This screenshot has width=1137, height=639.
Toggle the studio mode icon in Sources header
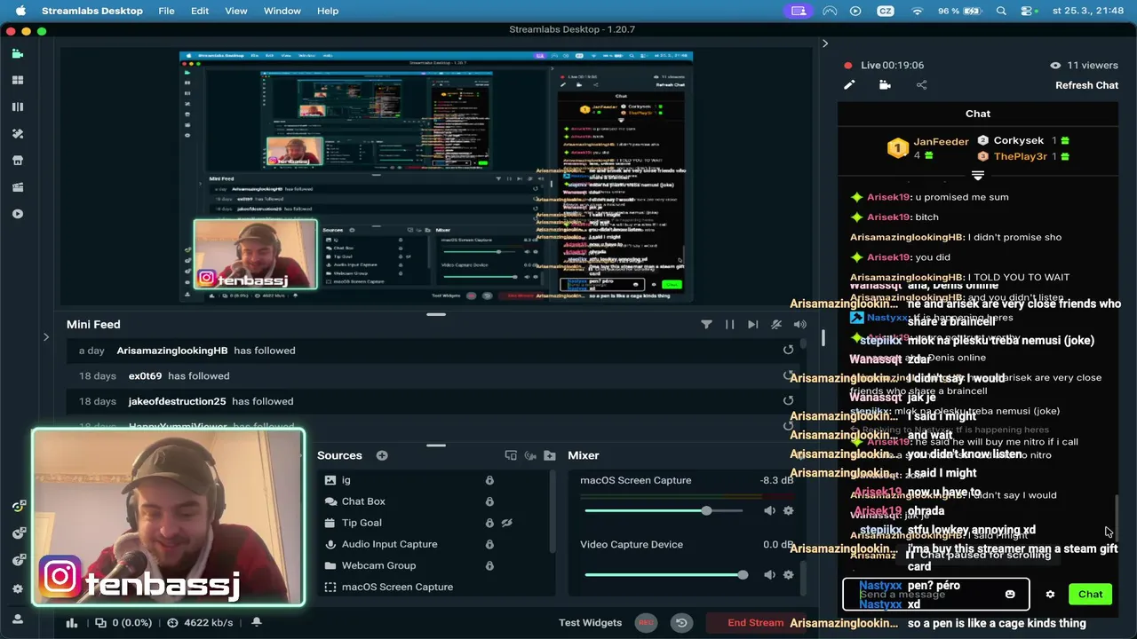pyautogui.click(x=511, y=455)
